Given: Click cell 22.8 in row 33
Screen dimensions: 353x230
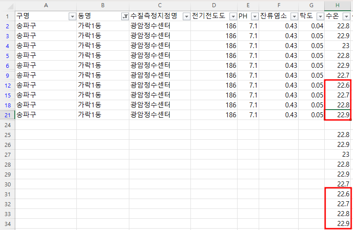Looking at the screenshot, I should coord(343,214).
